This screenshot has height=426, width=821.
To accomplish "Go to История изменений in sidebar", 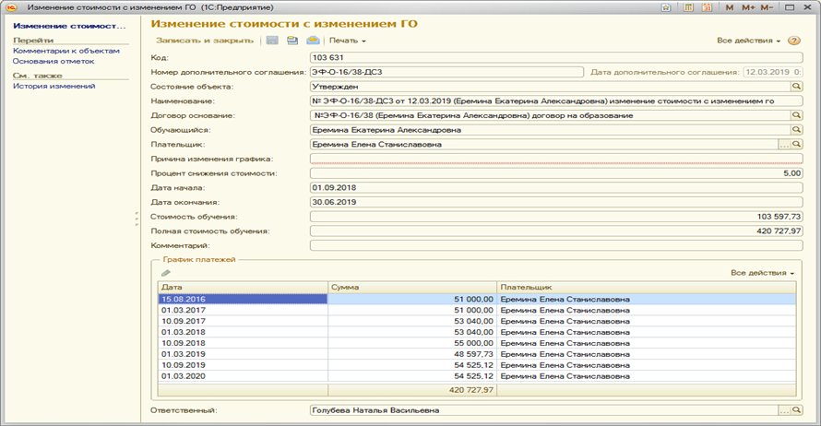I will 54,86.
